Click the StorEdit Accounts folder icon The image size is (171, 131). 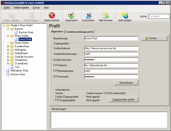click(x=12, y=57)
